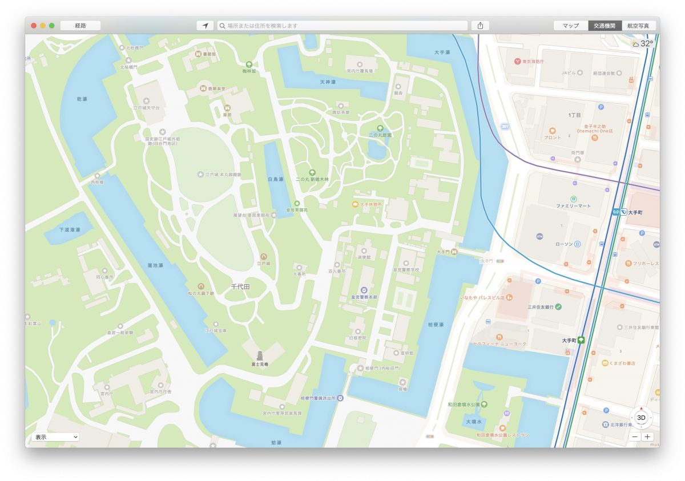The width and height of the screenshot is (685, 481).
Task: Zoom in with the plus button
Action: [648, 437]
